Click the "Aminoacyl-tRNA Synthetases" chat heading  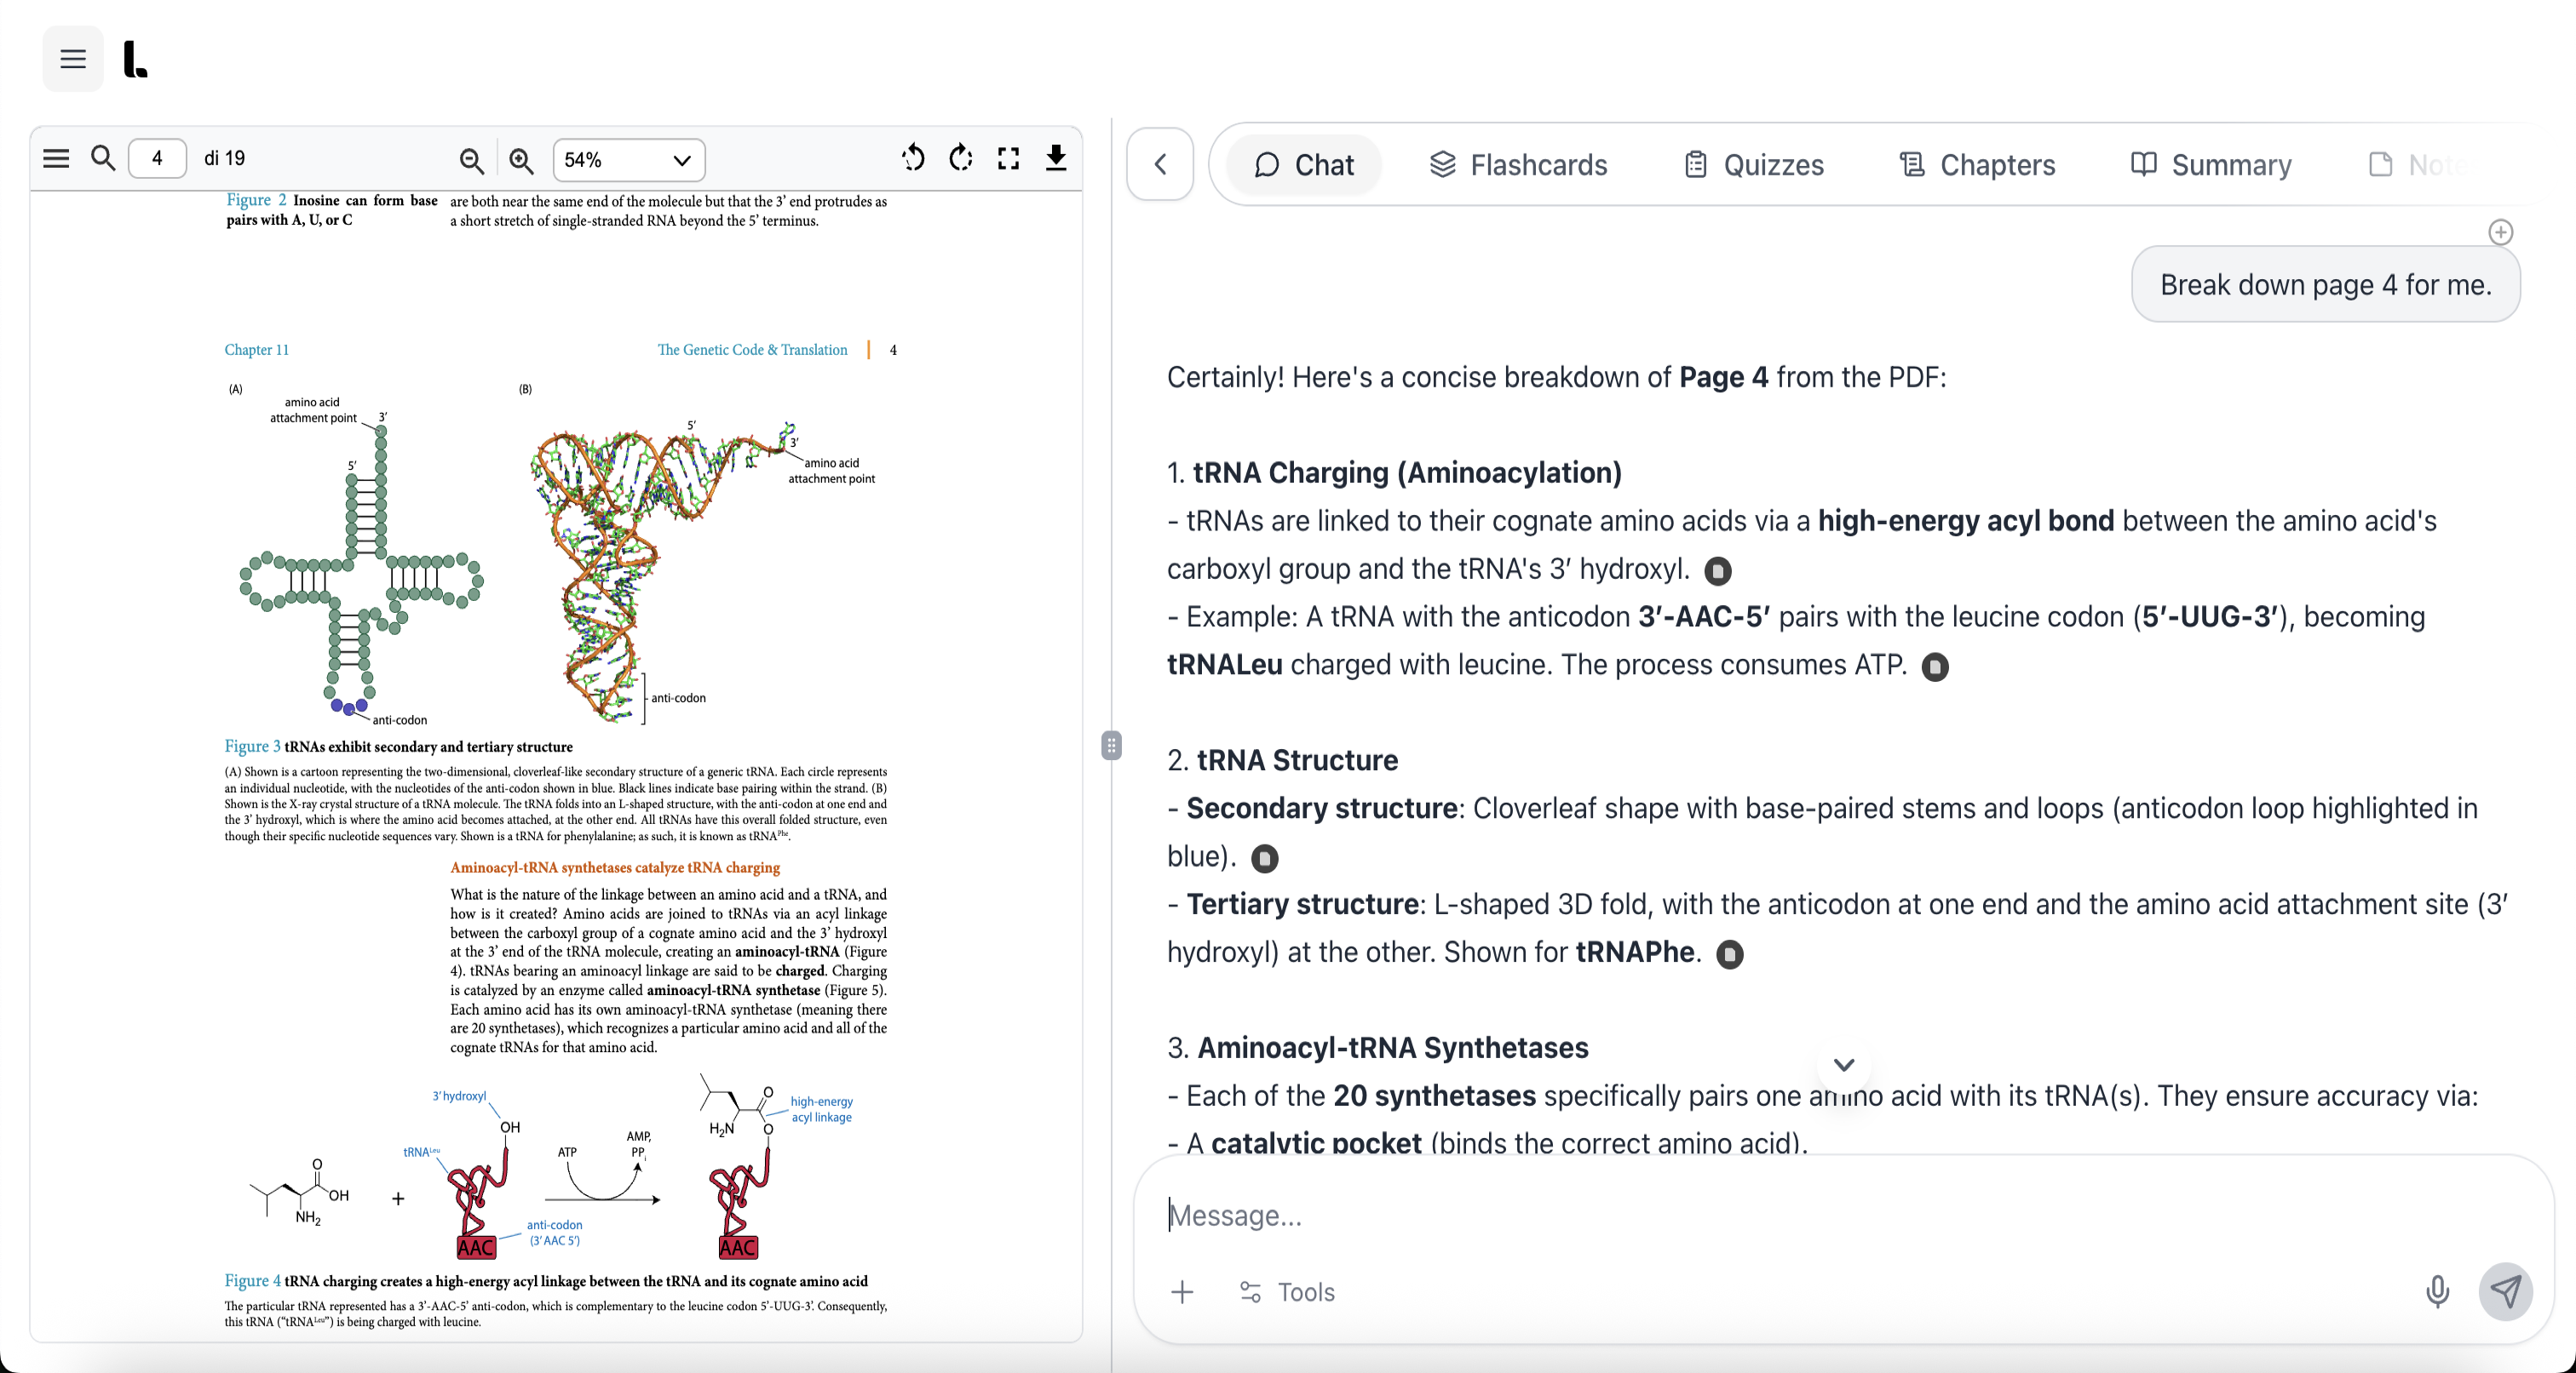point(1393,1048)
